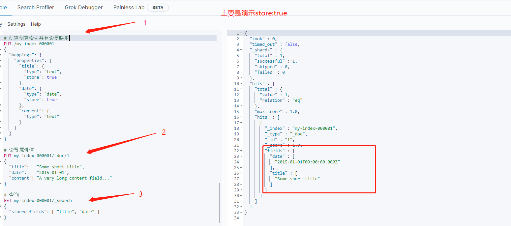The image size is (511, 226).
Task: Toggle fold arrow at response line 9
Action: click(241, 78)
